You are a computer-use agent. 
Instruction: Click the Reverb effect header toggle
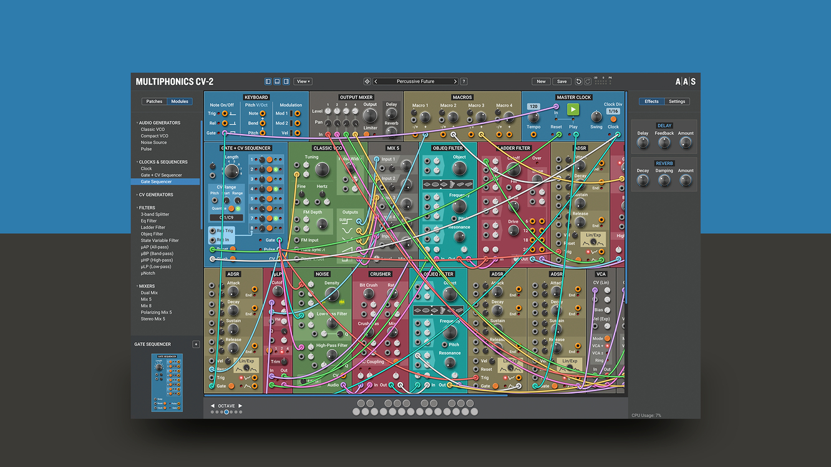pos(664,163)
